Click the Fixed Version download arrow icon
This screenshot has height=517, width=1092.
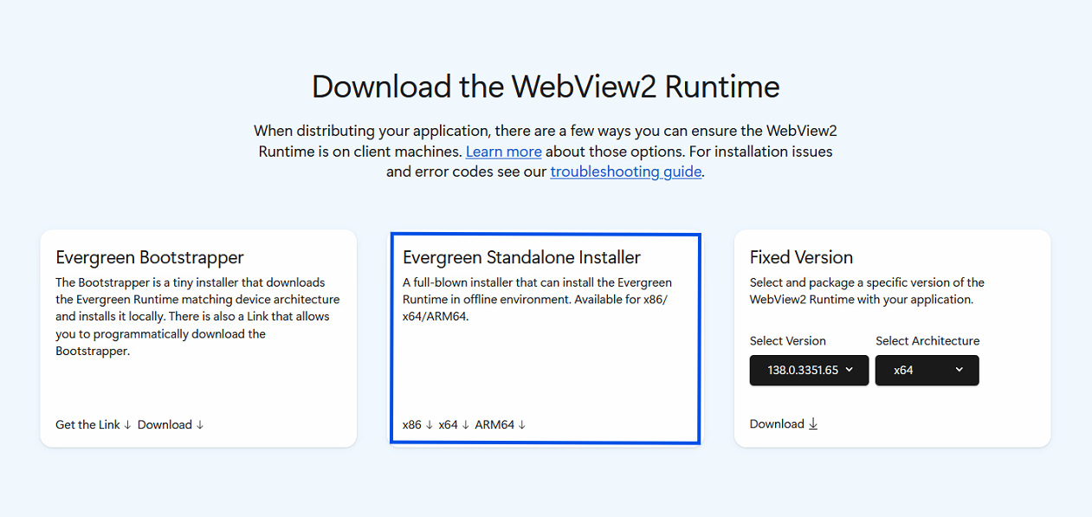pos(813,424)
